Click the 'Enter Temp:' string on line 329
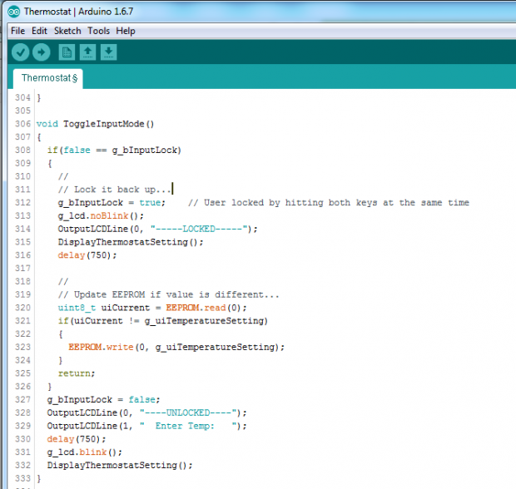This screenshot has height=489, width=516. click(x=185, y=426)
